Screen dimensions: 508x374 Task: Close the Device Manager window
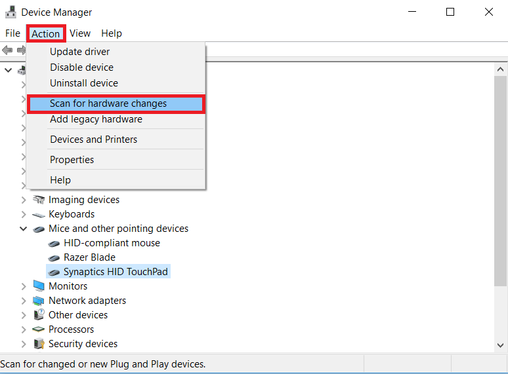488,12
